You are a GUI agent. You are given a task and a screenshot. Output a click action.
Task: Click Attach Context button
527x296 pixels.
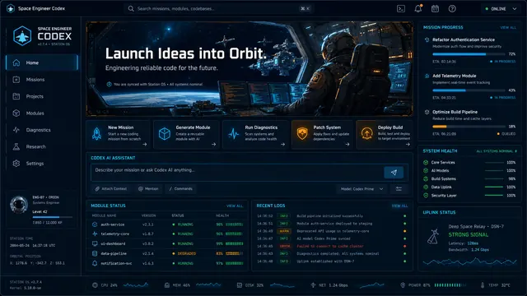(111, 189)
